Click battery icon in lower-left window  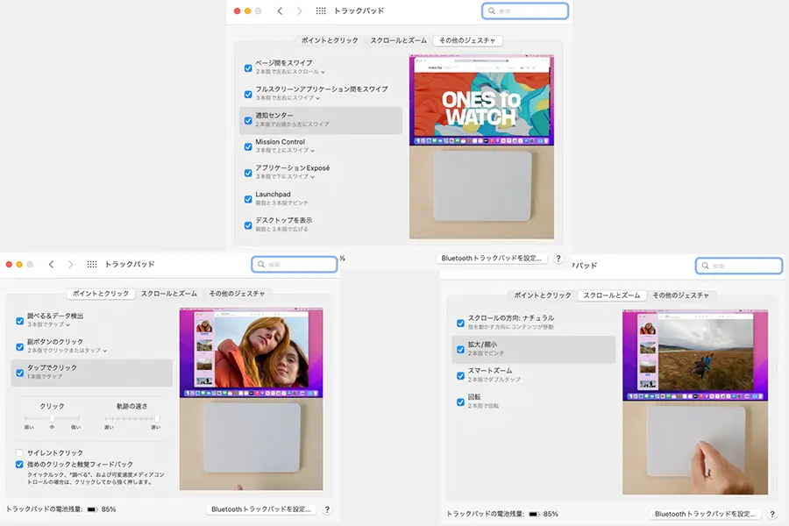tap(91, 509)
